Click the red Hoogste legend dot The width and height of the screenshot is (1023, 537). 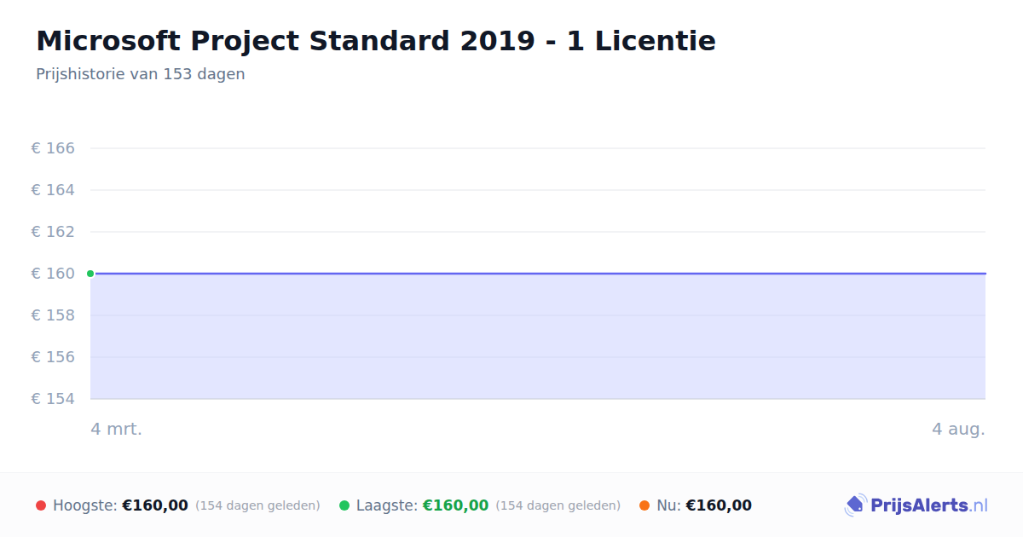(x=41, y=505)
